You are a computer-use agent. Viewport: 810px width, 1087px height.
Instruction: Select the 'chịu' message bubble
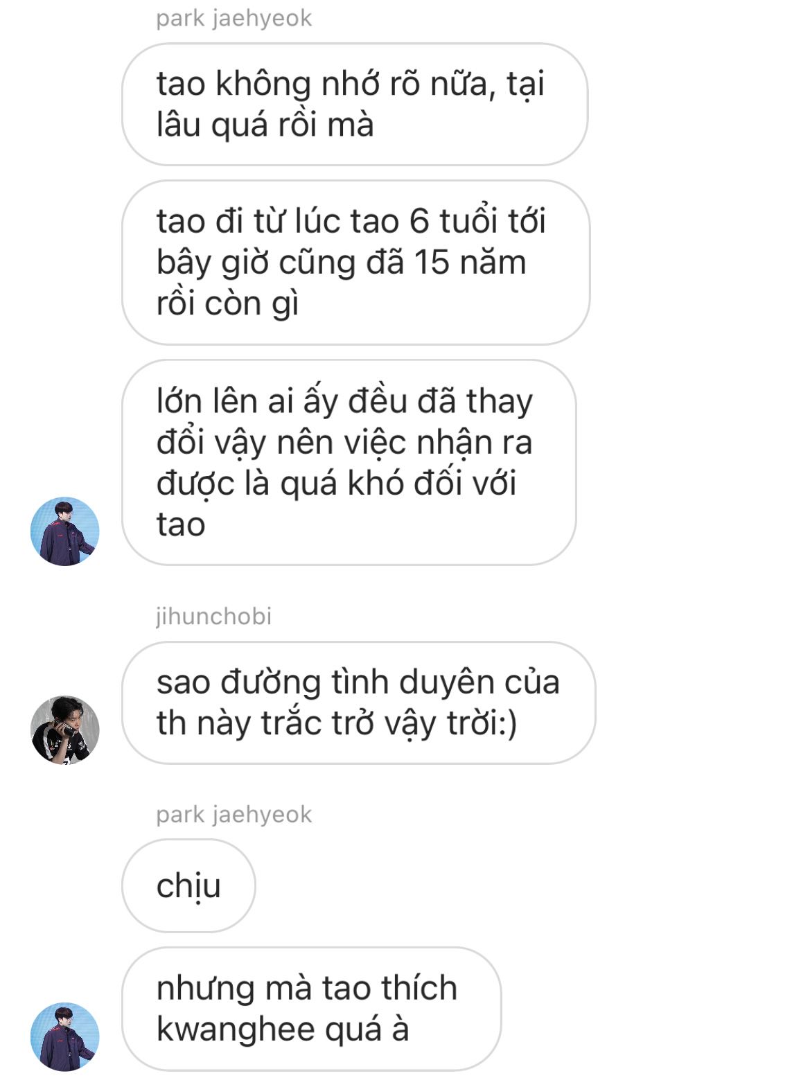pyautogui.click(x=188, y=885)
